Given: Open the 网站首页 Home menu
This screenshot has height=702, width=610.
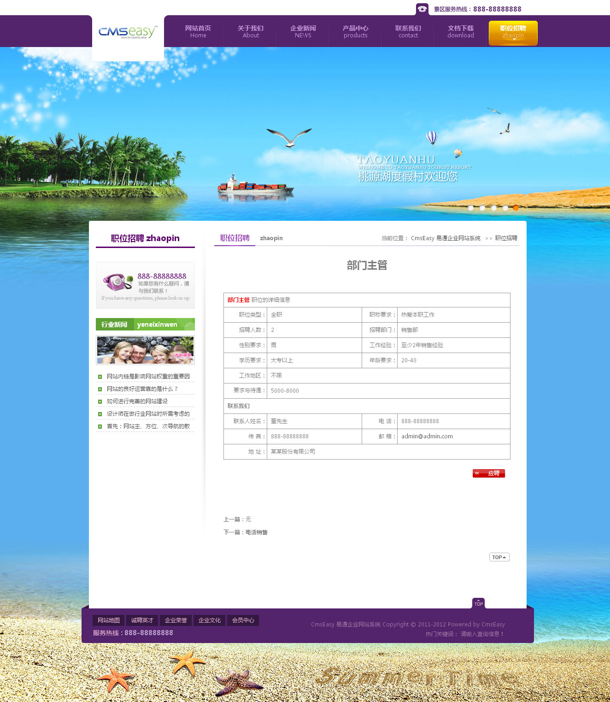Looking at the screenshot, I should [x=198, y=32].
